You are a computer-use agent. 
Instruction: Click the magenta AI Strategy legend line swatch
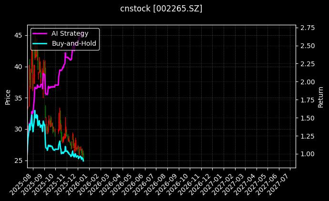[x=40, y=33]
